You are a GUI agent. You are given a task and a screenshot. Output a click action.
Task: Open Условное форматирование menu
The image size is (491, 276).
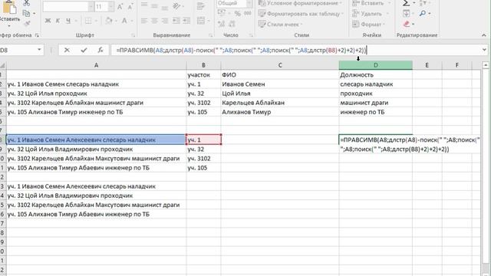click(300, 3)
